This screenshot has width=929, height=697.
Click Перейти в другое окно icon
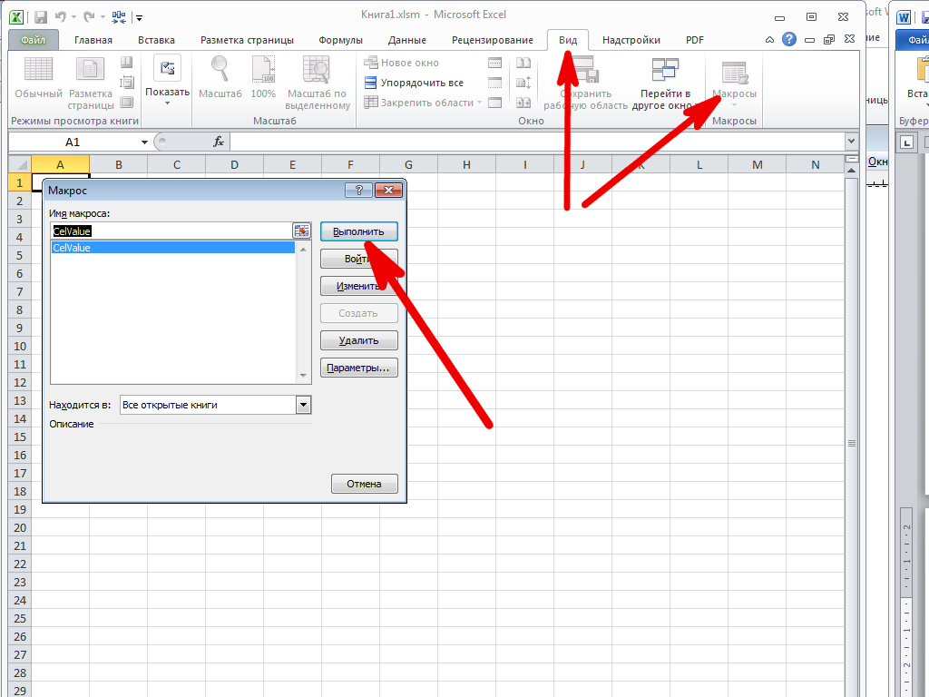click(665, 69)
